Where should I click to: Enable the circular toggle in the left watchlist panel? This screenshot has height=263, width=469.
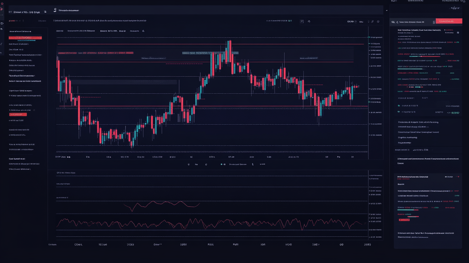click(34, 110)
